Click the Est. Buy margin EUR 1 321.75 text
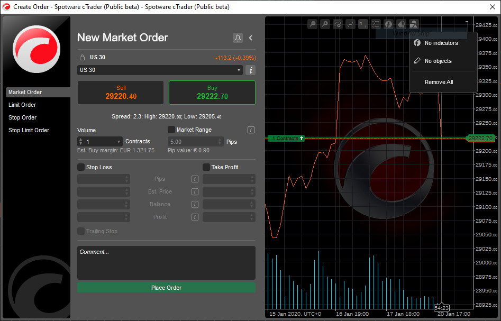501x321 pixels. pos(116,150)
